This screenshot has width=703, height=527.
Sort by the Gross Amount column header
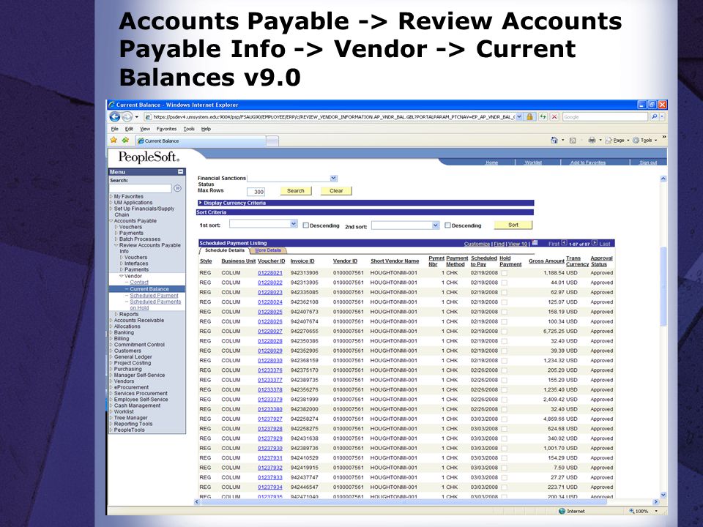546,261
